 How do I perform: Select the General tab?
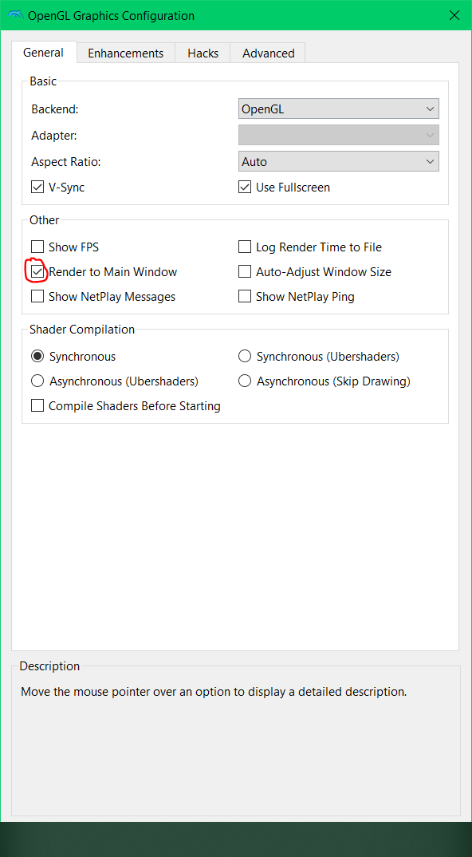tap(44, 53)
